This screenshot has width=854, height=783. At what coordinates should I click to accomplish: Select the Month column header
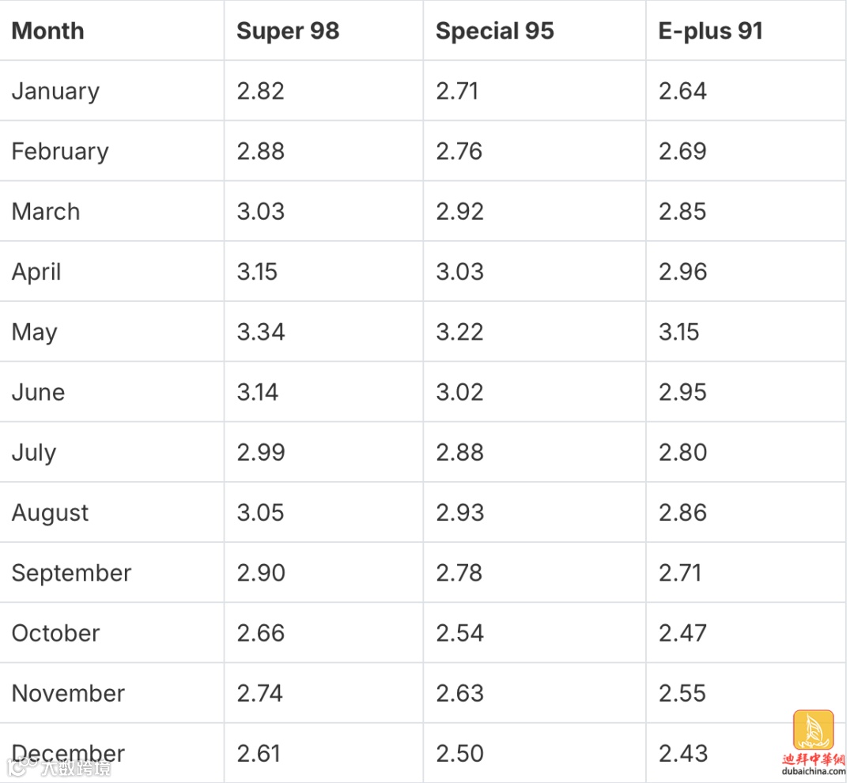(x=47, y=31)
